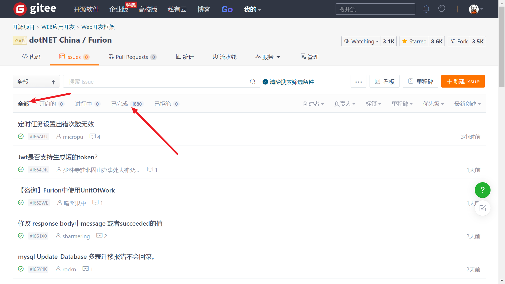Image resolution: width=505 pixels, height=284 pixels.
Task: Open the 全部 filter dropdown
Action: click(36, 82)
